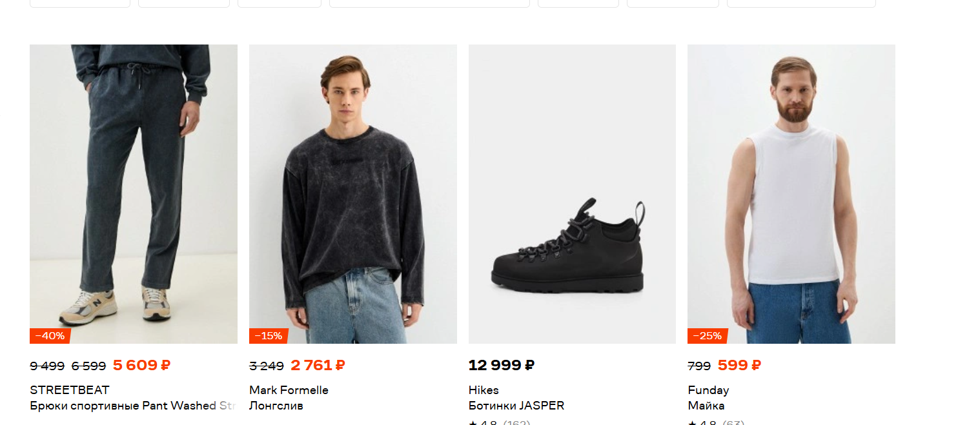This screenshot has height=425, width=958.
Task: Click the −40% discount badge
Action: (50, 336)
